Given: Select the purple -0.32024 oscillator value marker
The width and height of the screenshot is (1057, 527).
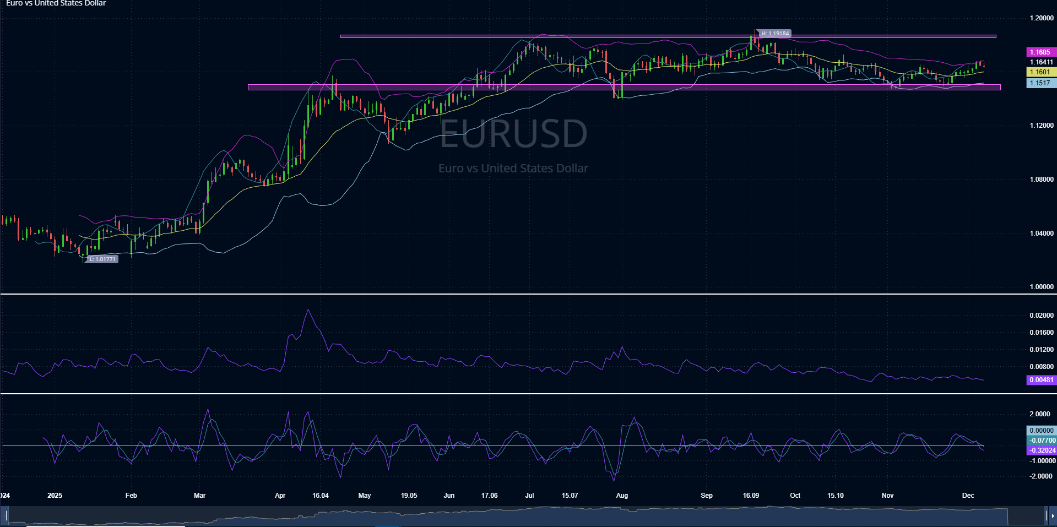Looking at the screenshot, I should click(x=1042, y=450).
